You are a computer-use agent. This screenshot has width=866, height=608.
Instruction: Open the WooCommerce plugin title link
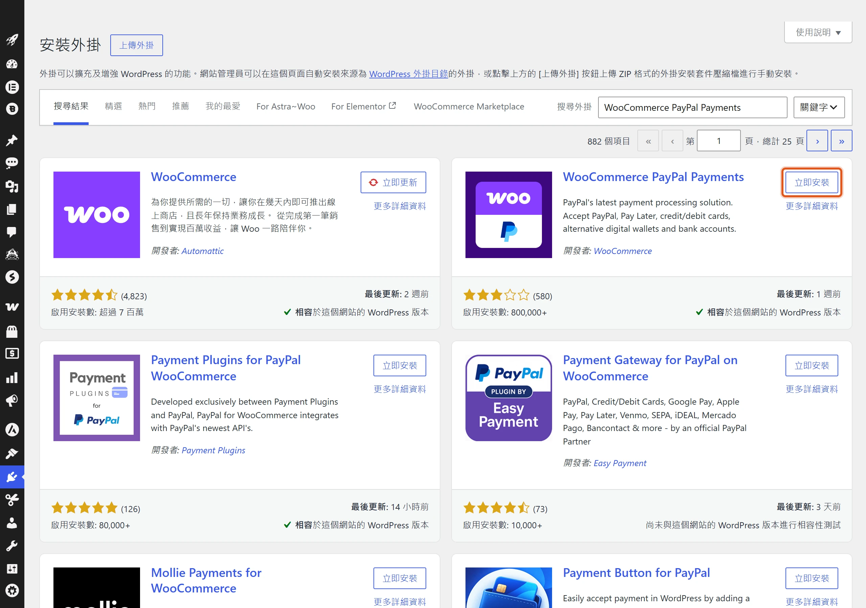[x=193, y=177]
